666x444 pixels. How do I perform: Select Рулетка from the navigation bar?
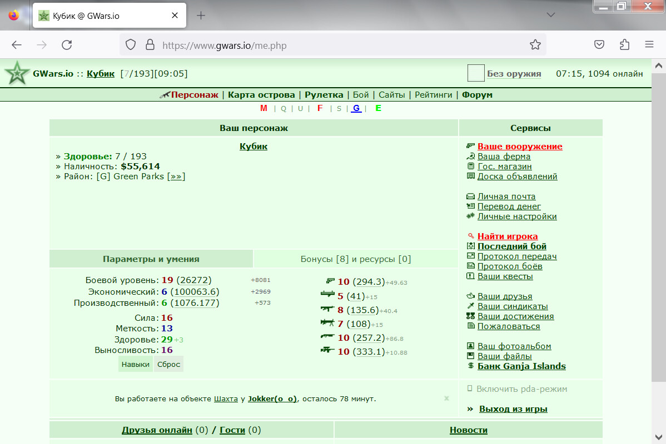[324, 94]
